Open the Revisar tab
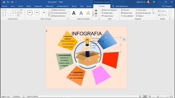 pos(74,6)
